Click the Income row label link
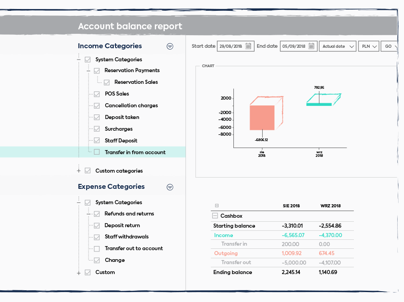 223,235
